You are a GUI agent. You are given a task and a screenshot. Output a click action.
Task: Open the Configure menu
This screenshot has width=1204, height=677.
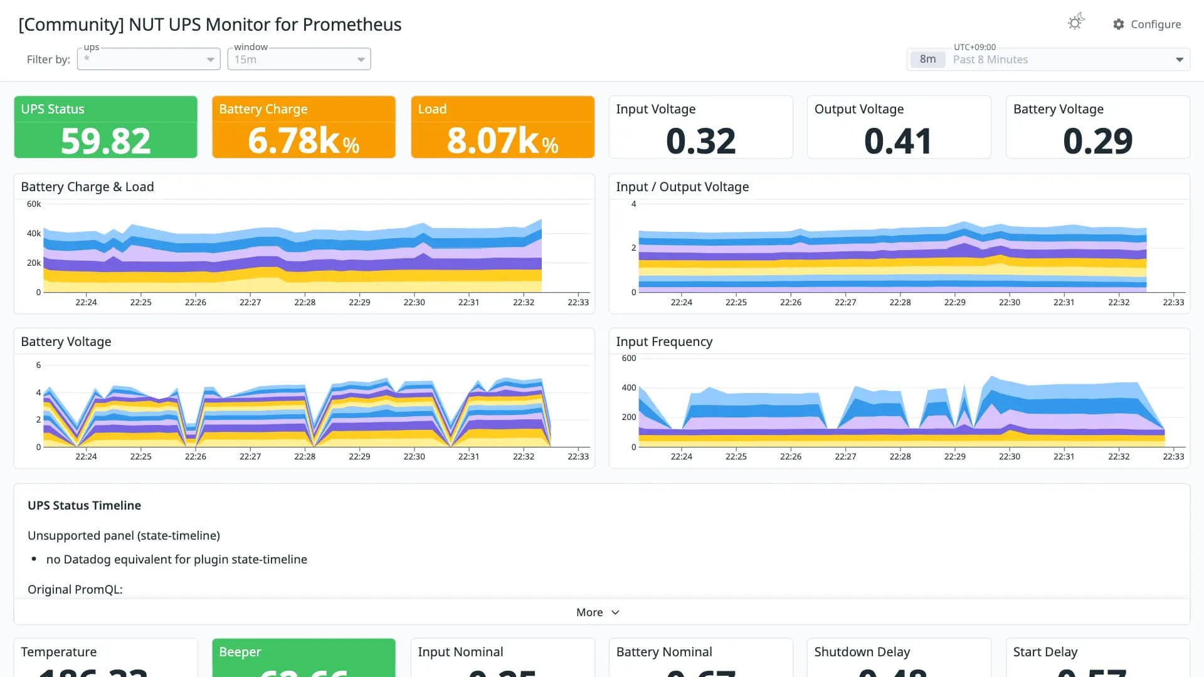1147,24
